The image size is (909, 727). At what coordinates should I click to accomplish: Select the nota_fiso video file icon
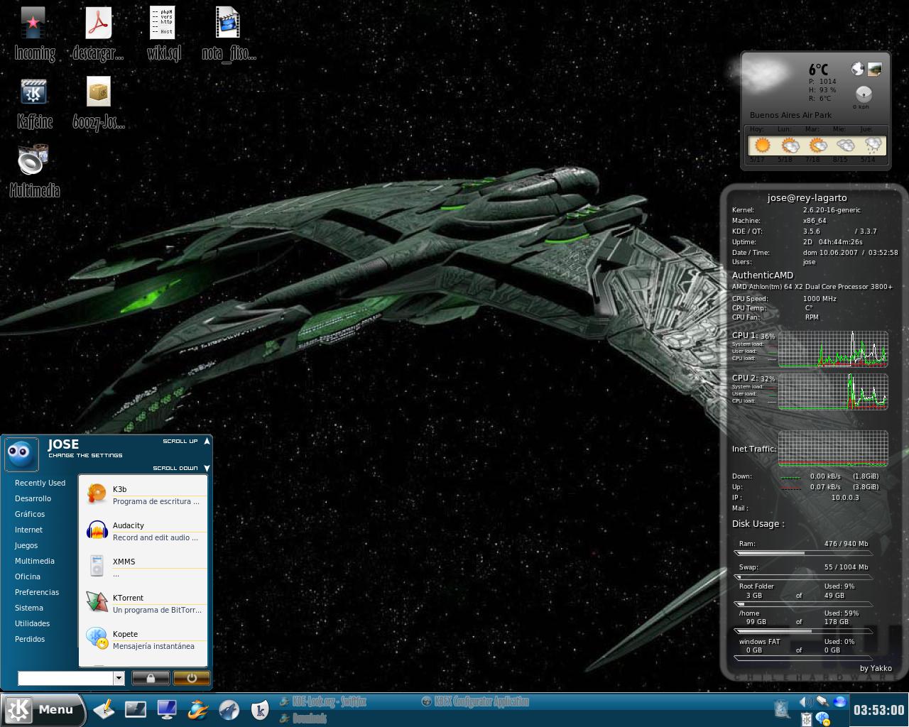228,34
